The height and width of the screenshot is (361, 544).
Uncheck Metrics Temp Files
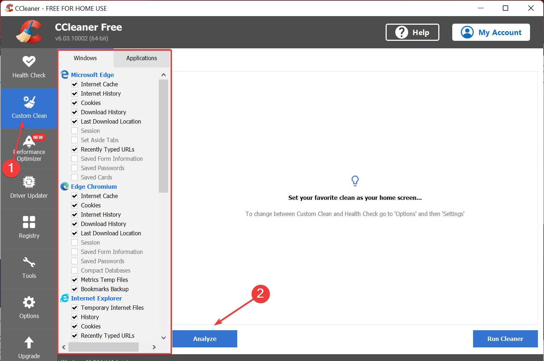(x=75, y=280)
